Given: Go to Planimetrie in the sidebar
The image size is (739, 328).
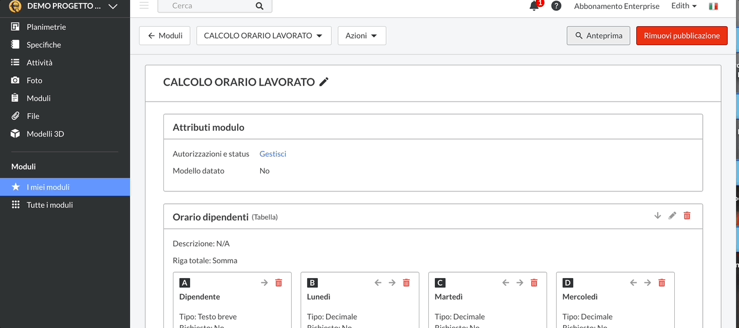Looking at the screenshot, I should [46, 27].
